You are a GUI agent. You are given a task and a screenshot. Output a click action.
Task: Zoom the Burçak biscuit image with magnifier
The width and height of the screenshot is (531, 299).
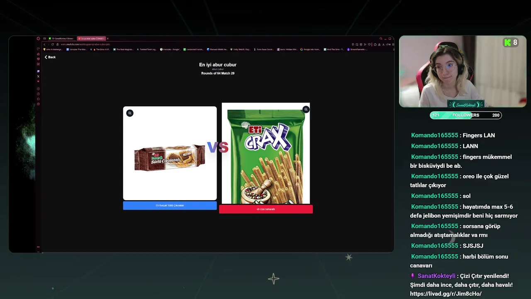(130, 113)
